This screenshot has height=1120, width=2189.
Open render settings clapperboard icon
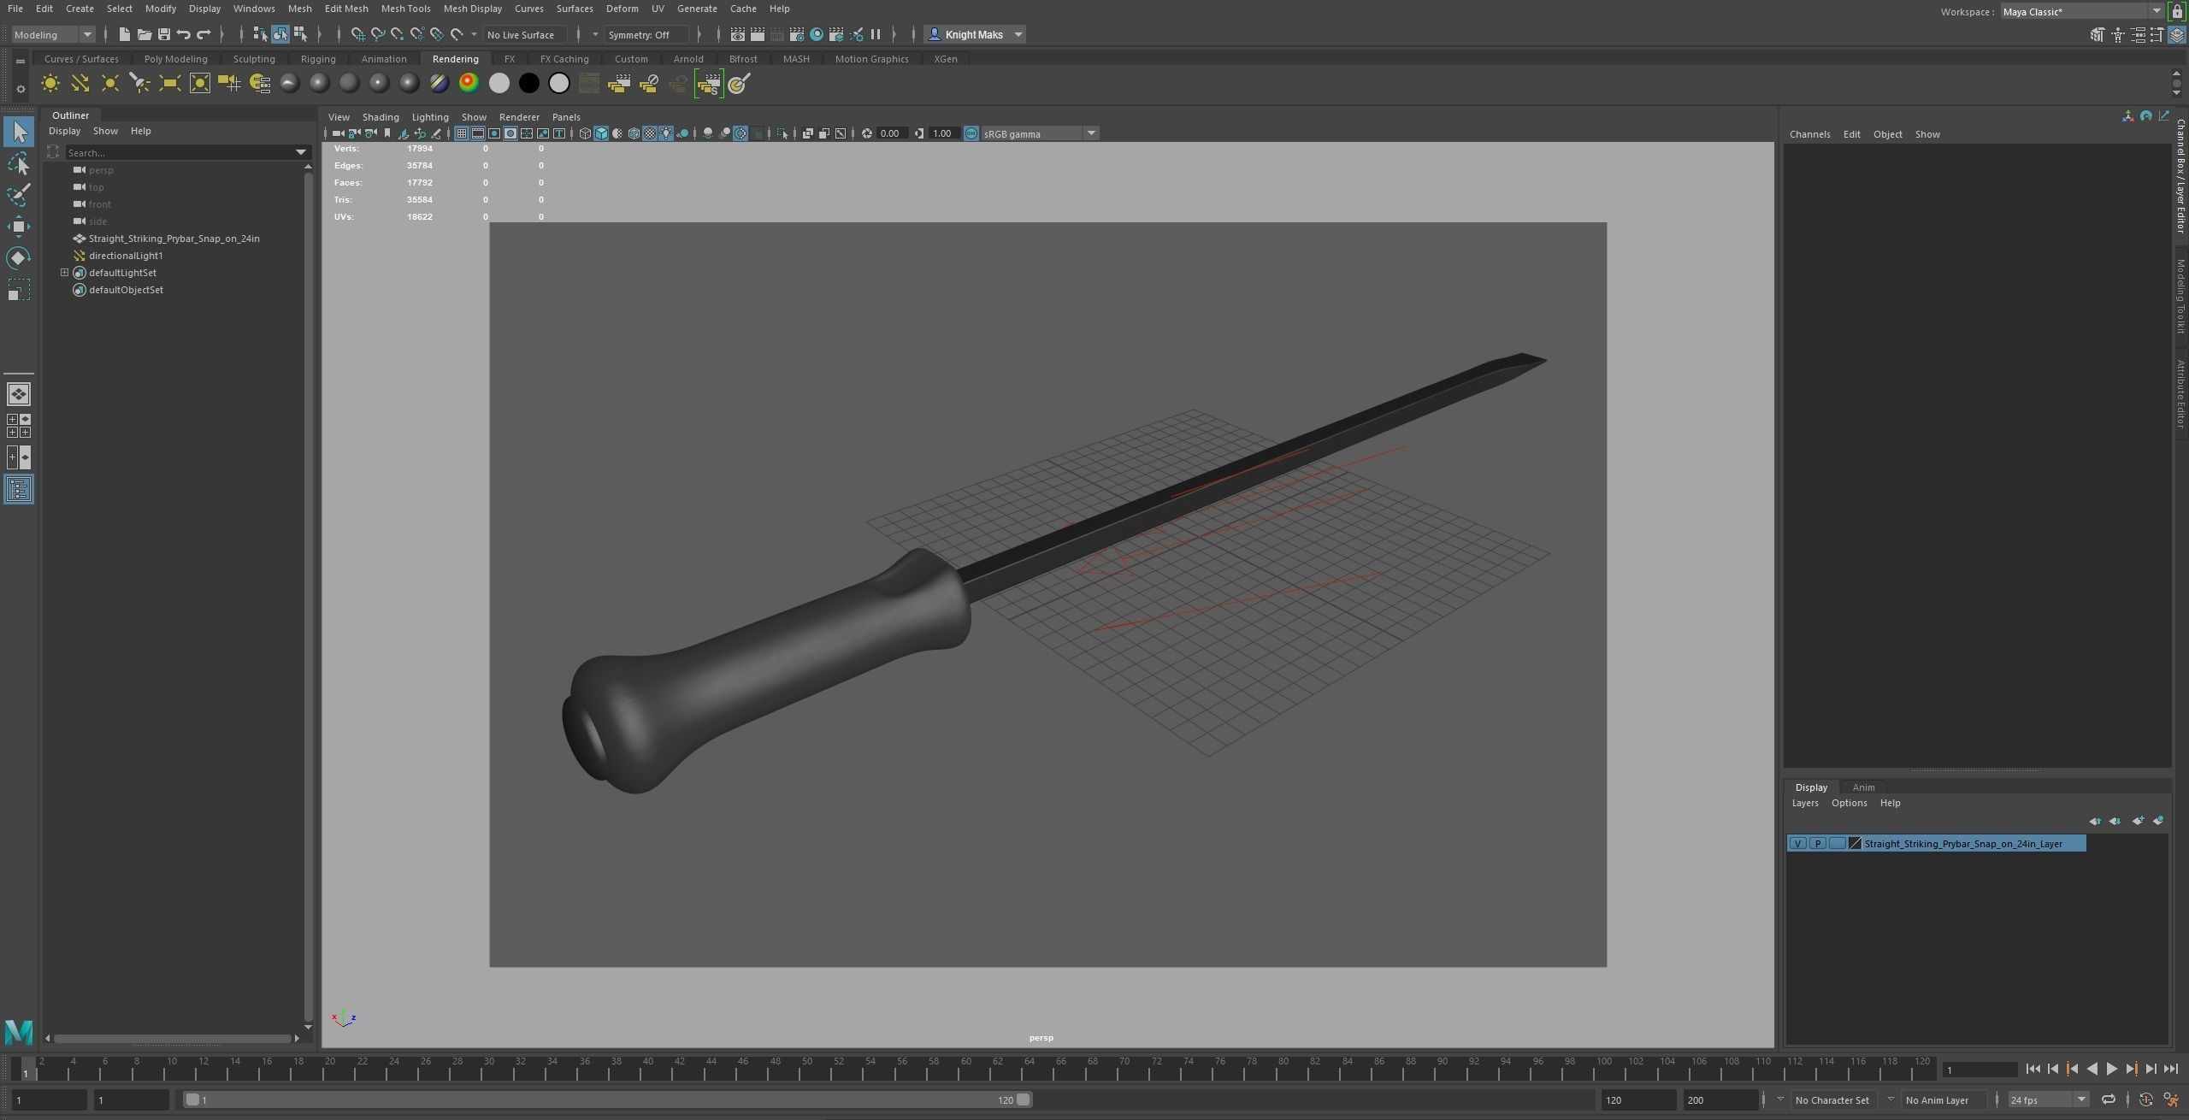point(796,34)
